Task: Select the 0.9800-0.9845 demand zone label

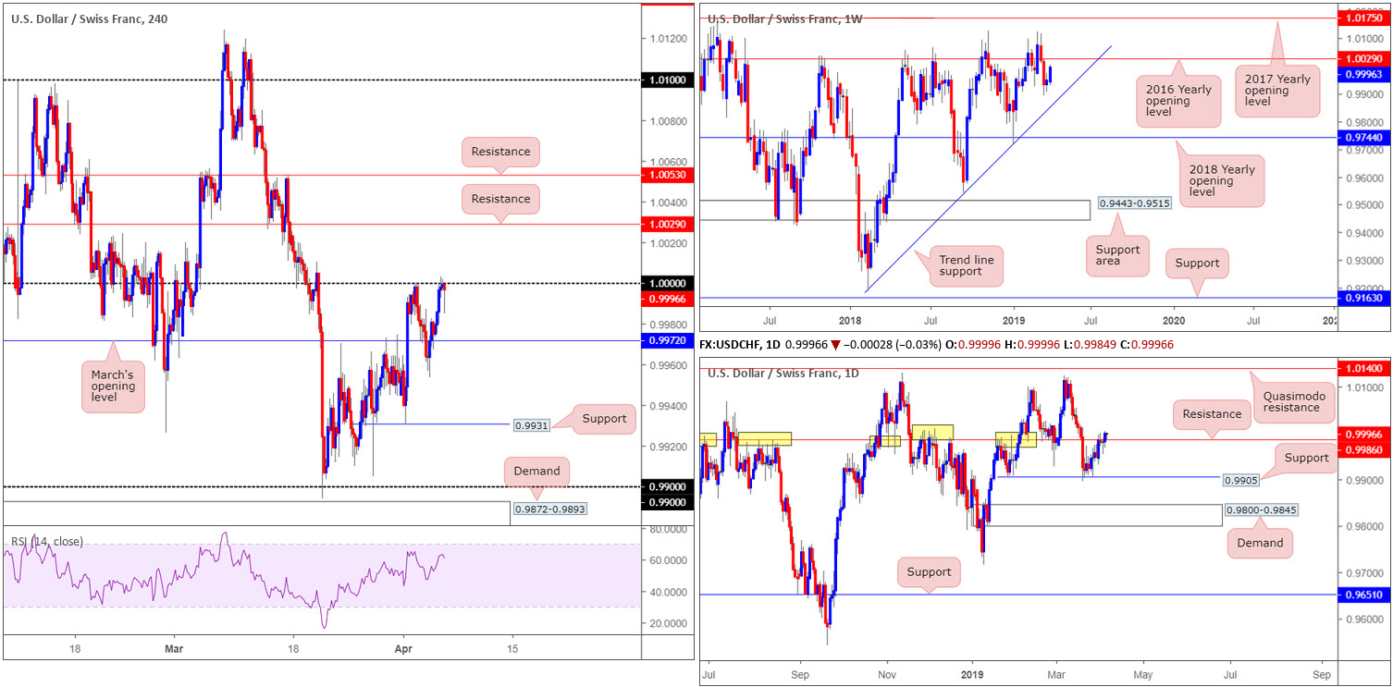Action: point(1263,509)
